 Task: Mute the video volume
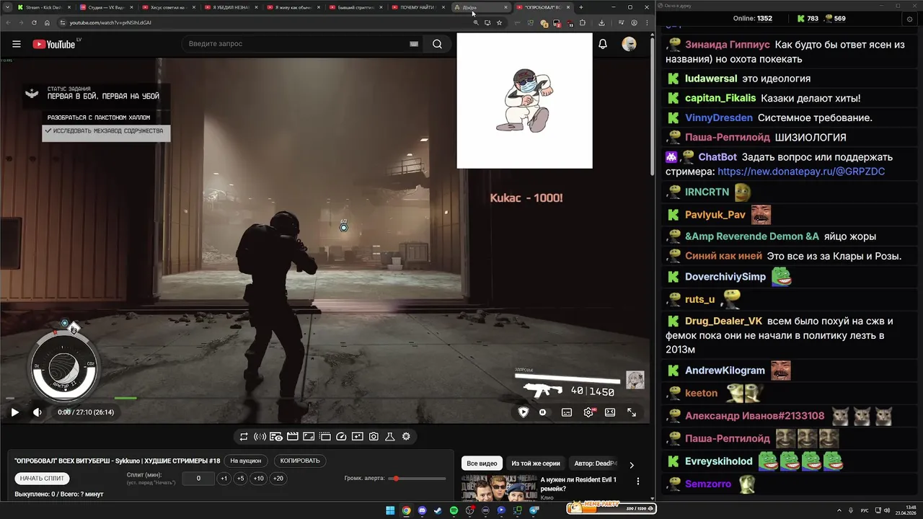point(37,412)
